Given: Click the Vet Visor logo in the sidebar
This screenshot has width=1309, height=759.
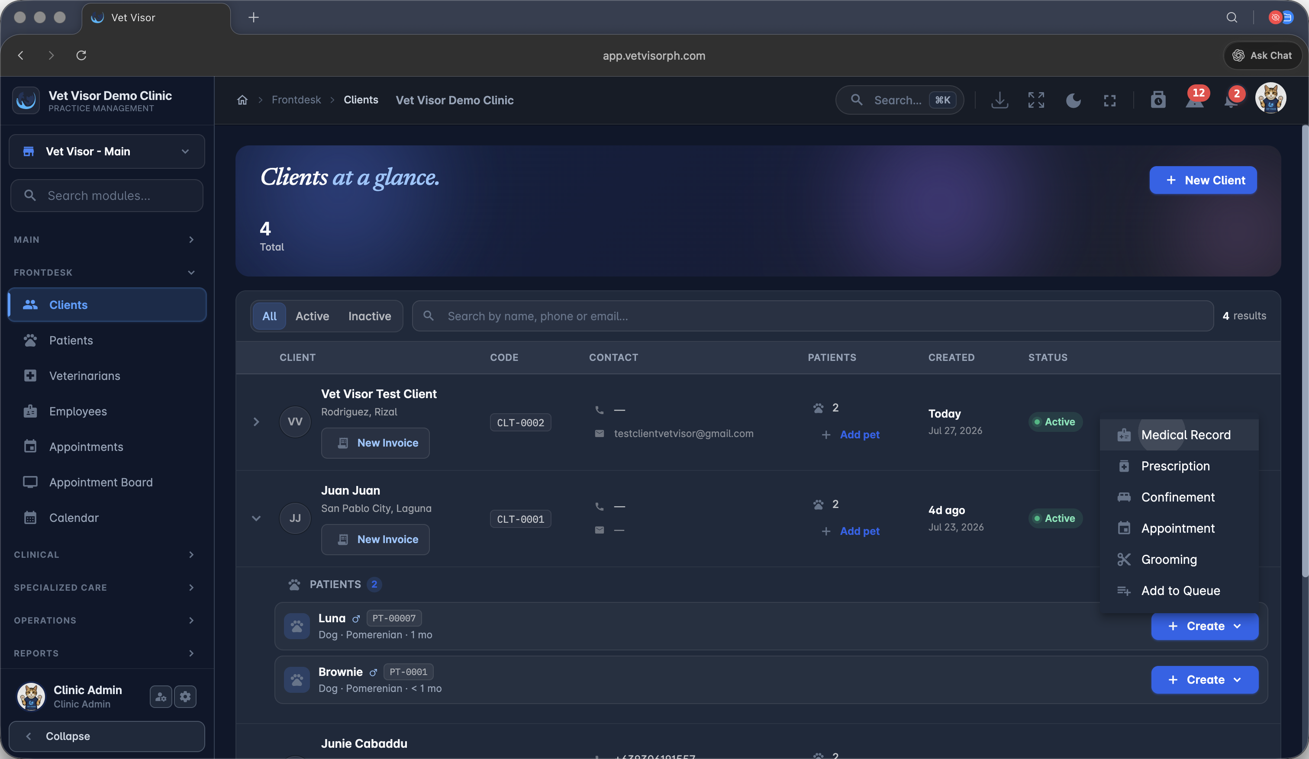Looking at the screenshot, I should click(x=26, y=100).
